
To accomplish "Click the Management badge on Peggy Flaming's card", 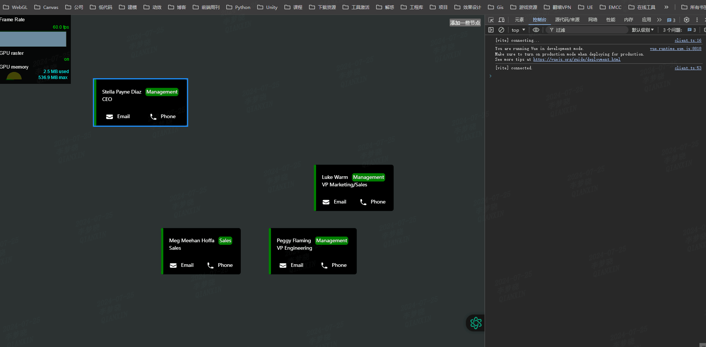I will (331, 241).
